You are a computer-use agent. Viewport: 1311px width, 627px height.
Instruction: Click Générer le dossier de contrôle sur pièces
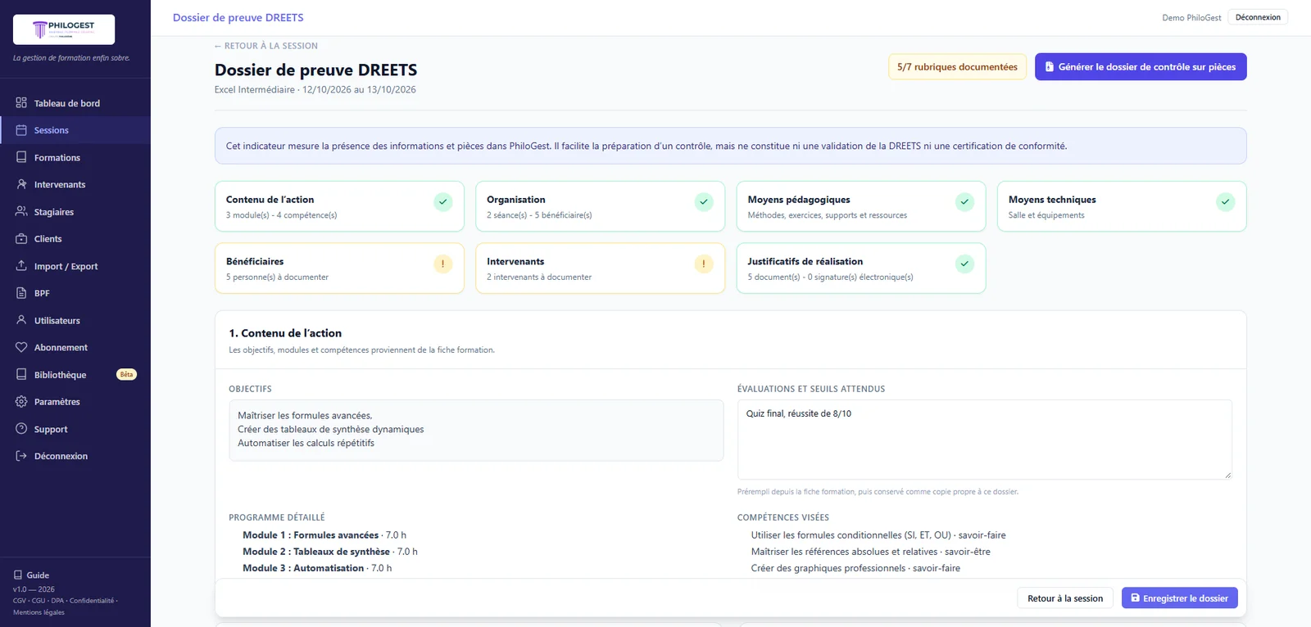[1141, 67]
